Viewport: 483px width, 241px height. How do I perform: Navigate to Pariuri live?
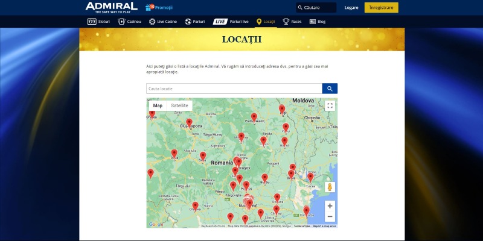(x=231, y=21)
